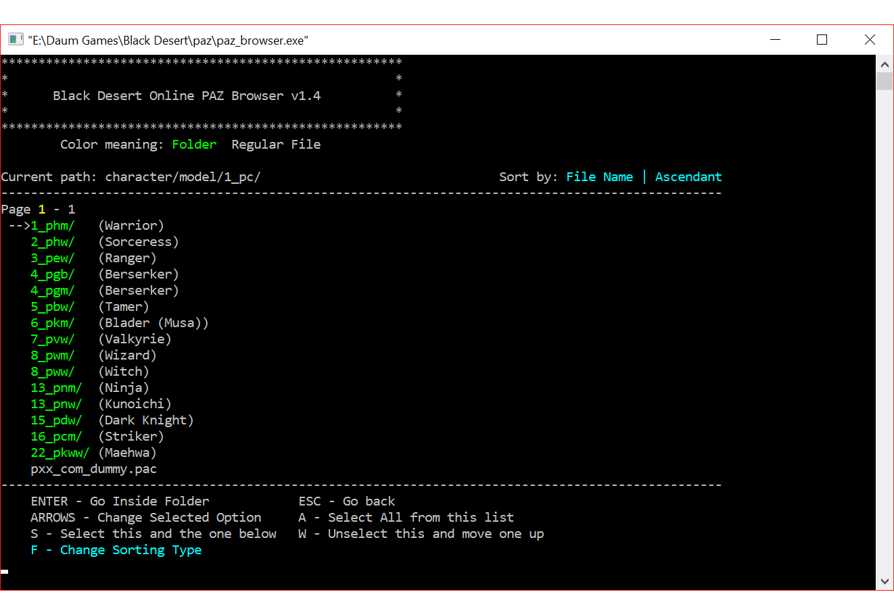The image size is (894, 615).
Task: Select the 15_pdw/ Dark Knight folder
Action: pyautogui.click(x=56, y=420)
